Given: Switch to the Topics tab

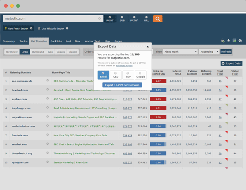Looking at the screenshot, I should click(23, 41).
